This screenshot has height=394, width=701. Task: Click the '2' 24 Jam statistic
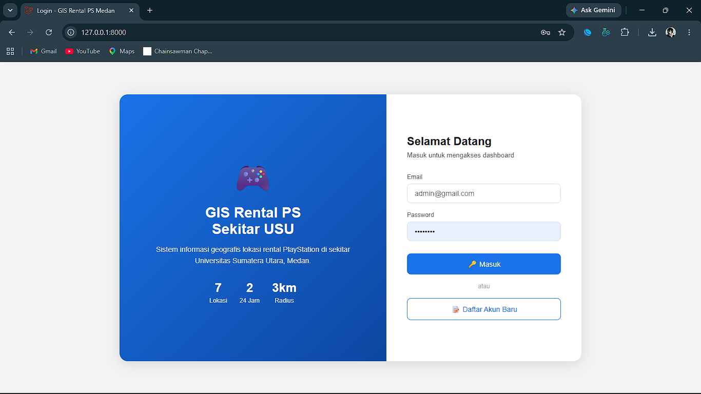249,293
